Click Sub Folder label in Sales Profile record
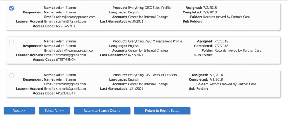 pos(192,21)
